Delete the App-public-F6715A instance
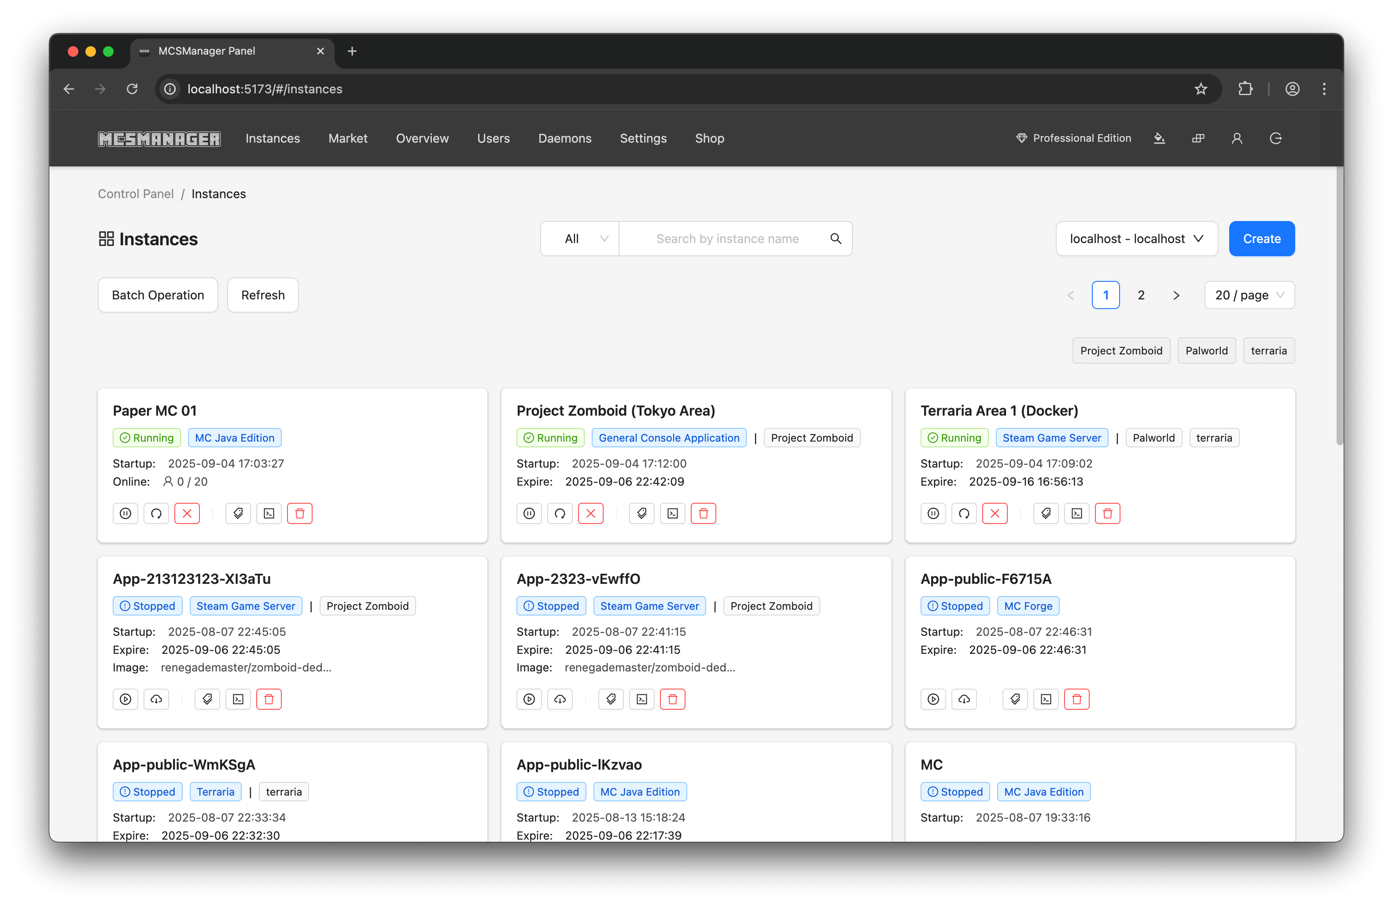This screenshot has width=1393, height=907. coord(1076,699)
